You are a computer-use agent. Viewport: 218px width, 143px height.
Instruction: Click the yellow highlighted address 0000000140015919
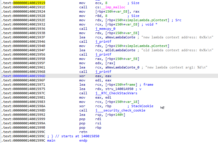pyautogui.click(x=29, y=3)
